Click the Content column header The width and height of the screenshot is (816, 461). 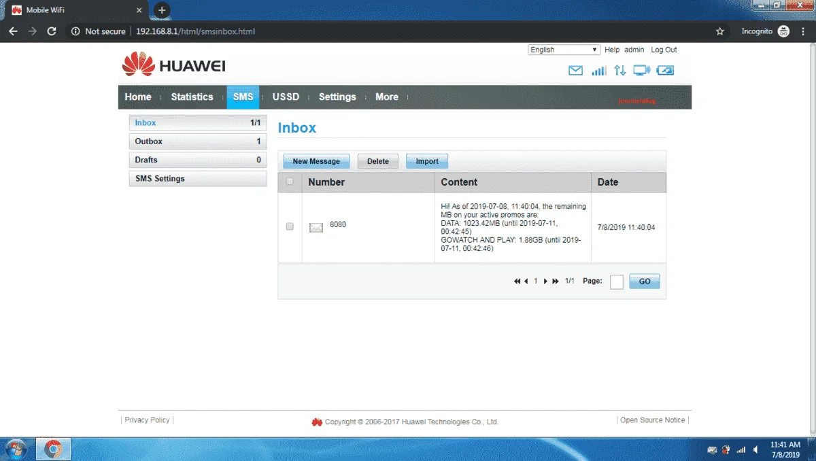click(x=459, y=182)
